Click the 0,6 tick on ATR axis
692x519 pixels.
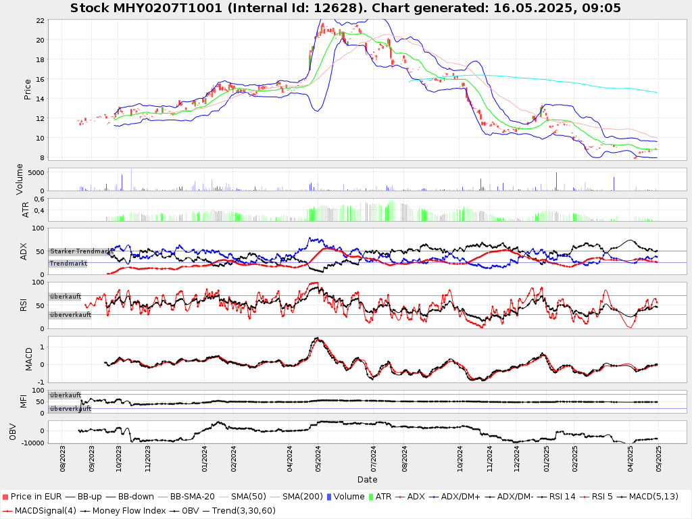pyautogui.click(x=39, y=199)
